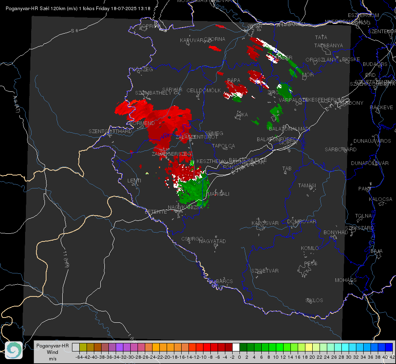396x364 pixels.
Task: Select the SZIGETVÁR map label
Action: (x=265, y=271)
